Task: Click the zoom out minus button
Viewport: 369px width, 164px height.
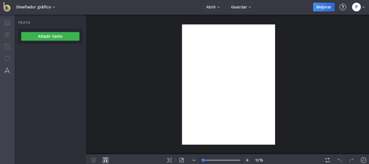Action: [x=194, y=160]
